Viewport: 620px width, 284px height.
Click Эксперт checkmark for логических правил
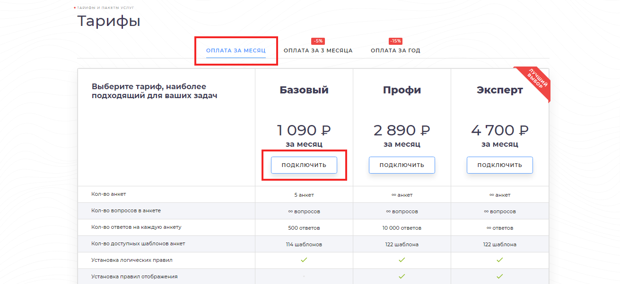click(499, 259)
